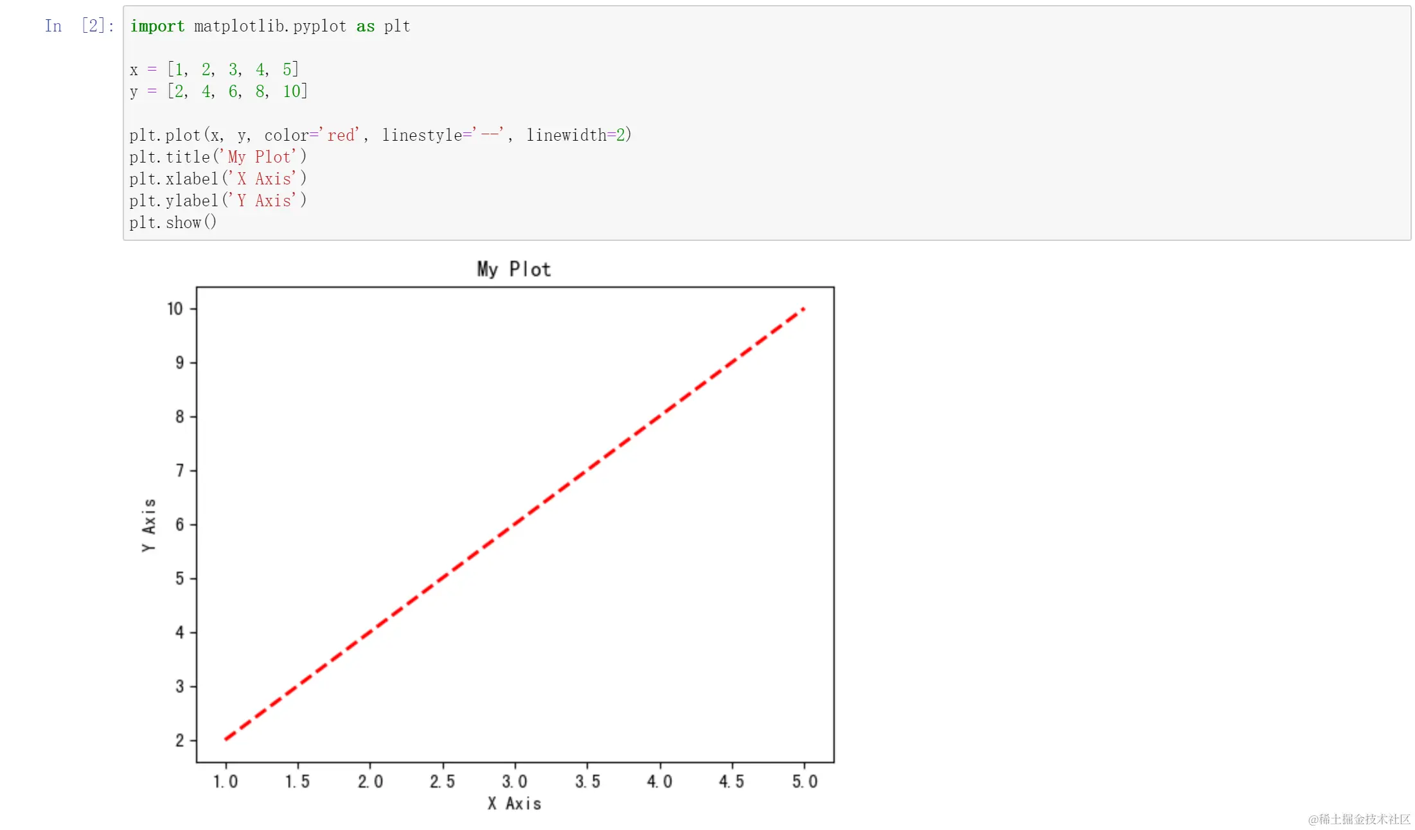Click the plt.xlabel code line
Screen dimensions: 1415x830
(218, 179)
